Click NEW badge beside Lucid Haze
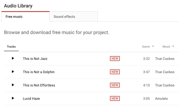Viewport: 179px width, 108px height. coord(115,98)
